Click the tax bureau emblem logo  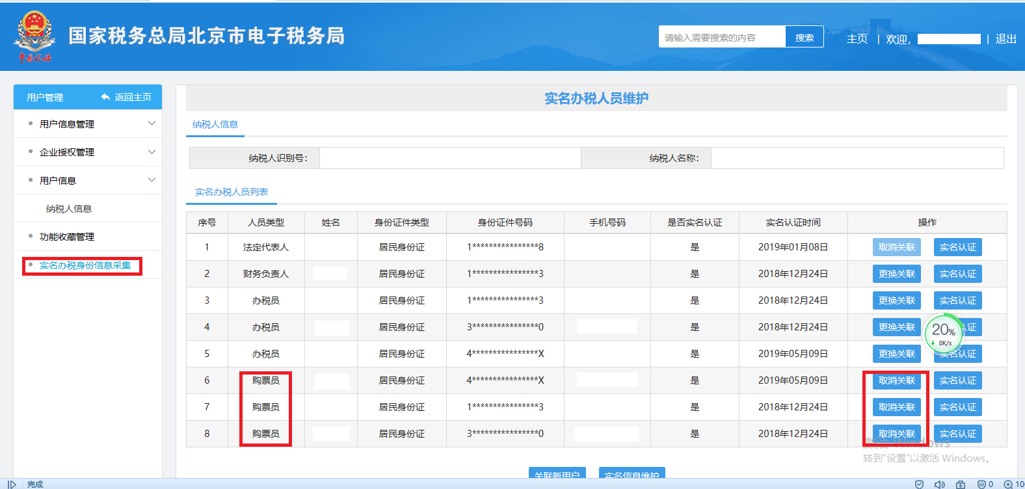(x=34, y=37)
